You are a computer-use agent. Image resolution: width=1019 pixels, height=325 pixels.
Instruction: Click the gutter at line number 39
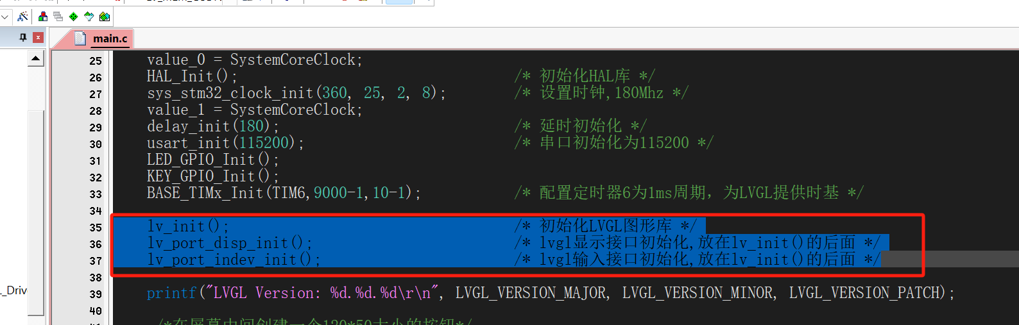click(x=96, y=294)
